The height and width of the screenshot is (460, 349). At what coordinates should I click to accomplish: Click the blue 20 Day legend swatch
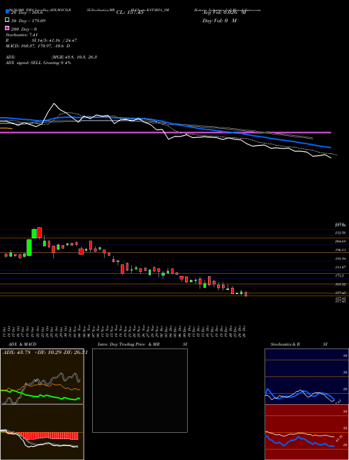click(x=7, y=11)
